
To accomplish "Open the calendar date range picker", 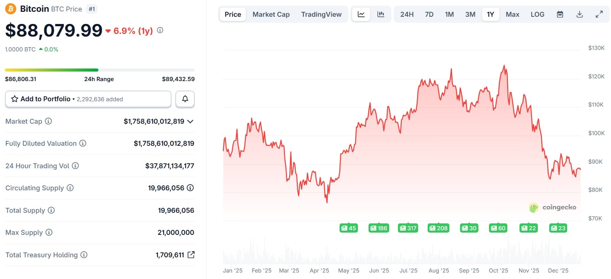I will tap(560, 14).
